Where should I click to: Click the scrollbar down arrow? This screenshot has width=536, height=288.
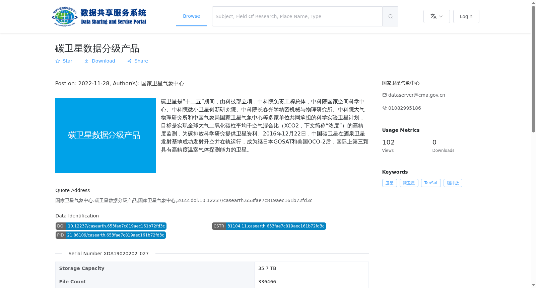pos(533,285)
